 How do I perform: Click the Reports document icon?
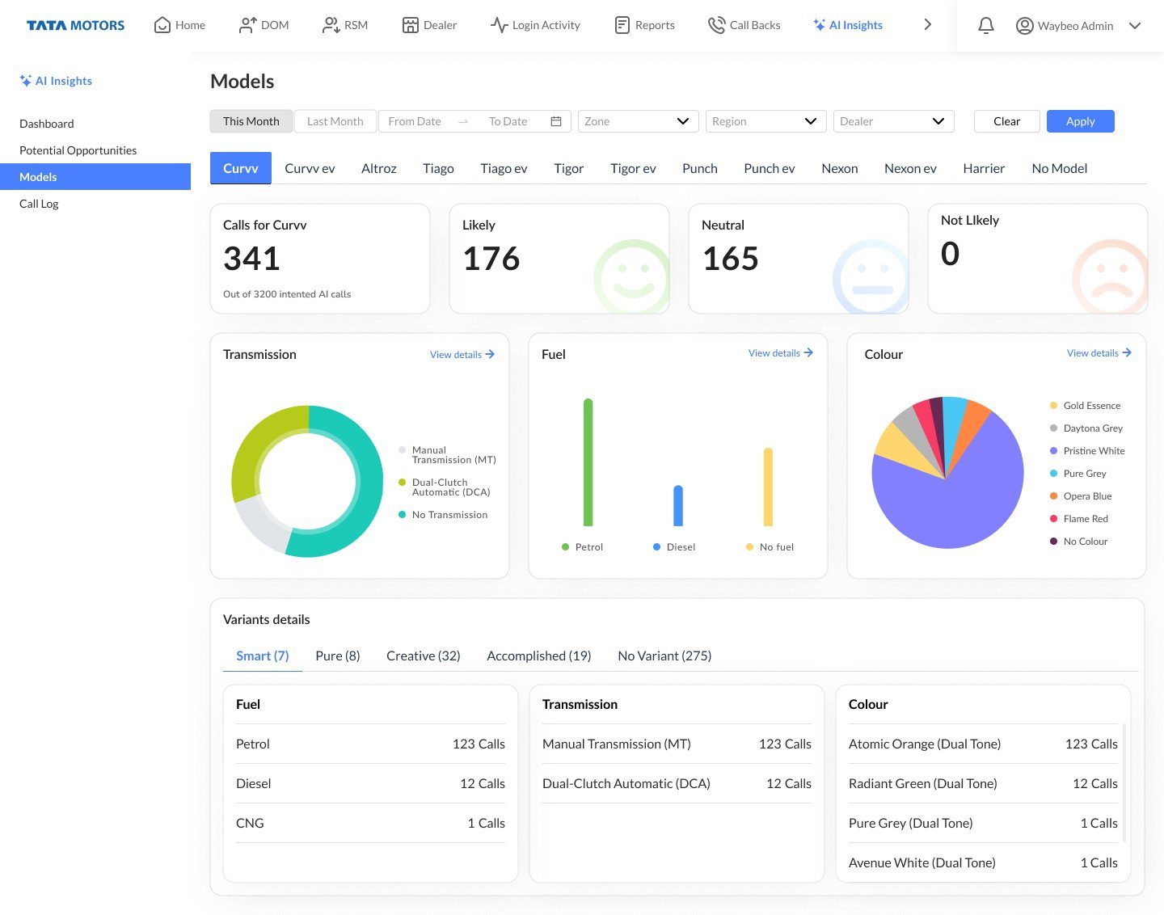tap(622, 25)
